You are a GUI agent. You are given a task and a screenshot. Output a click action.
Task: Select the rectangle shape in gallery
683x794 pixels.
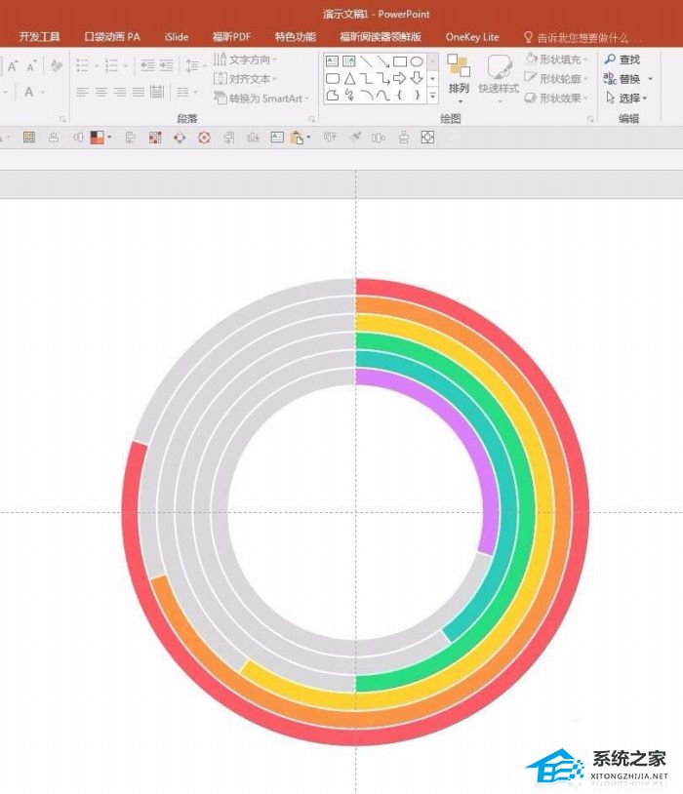click(x=400, y=61)
